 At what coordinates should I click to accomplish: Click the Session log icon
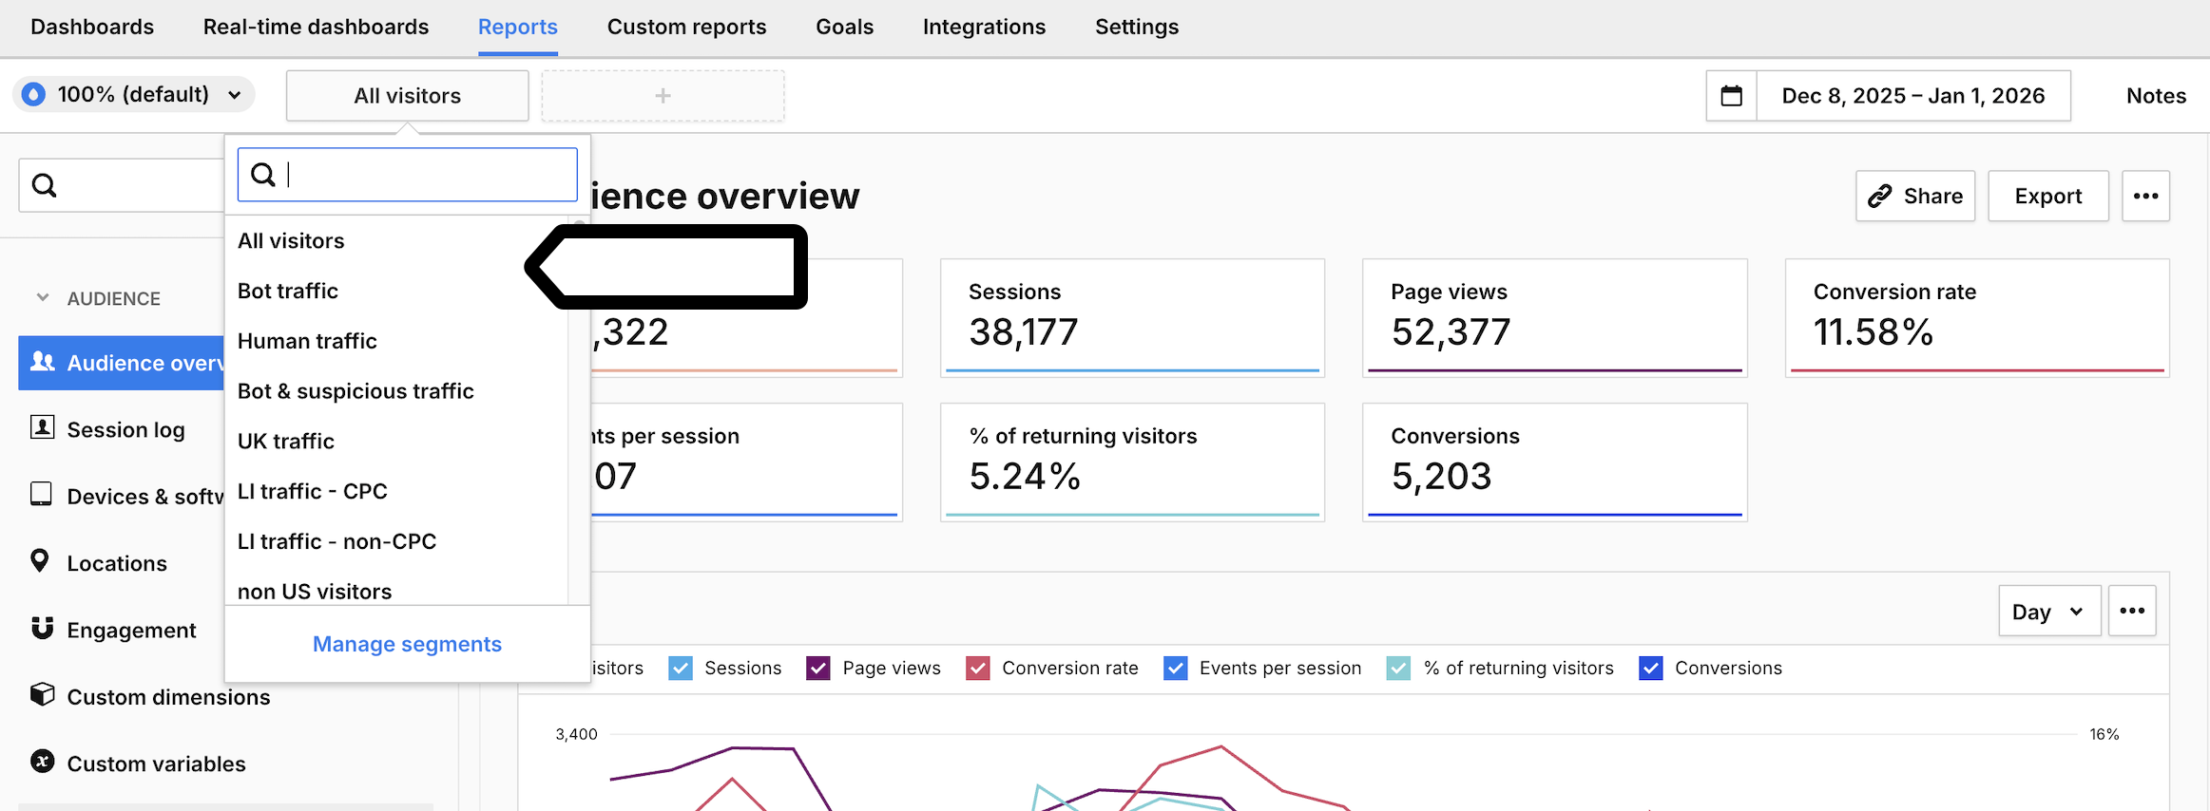pyautogui.click(x=42, y=427)
